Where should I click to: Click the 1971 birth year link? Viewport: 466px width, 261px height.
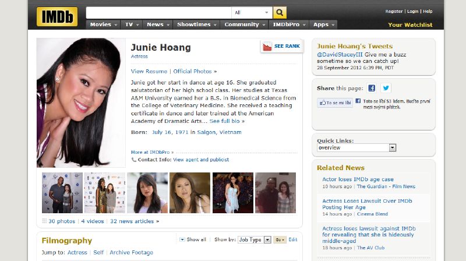coord(182,132)
